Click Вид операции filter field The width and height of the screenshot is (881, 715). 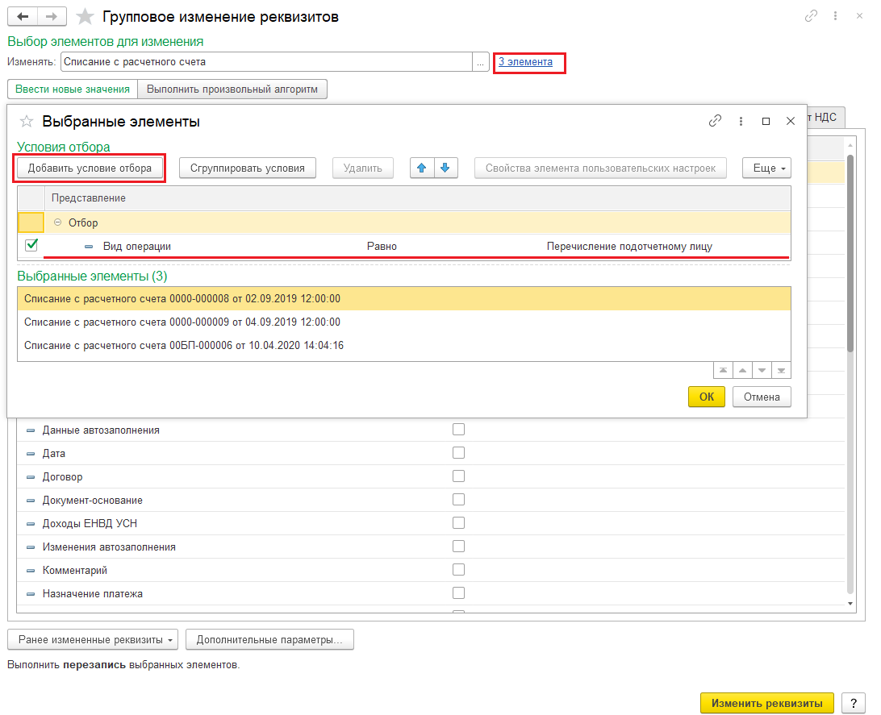click(137, 247)
